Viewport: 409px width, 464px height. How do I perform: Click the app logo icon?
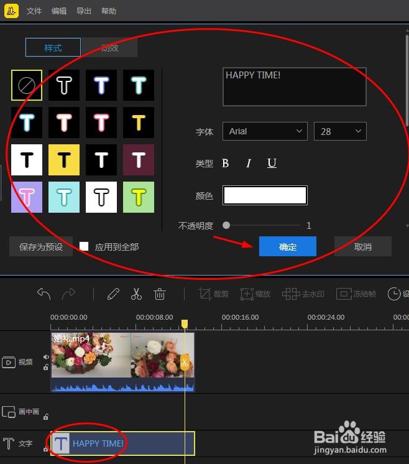(12, 11)
